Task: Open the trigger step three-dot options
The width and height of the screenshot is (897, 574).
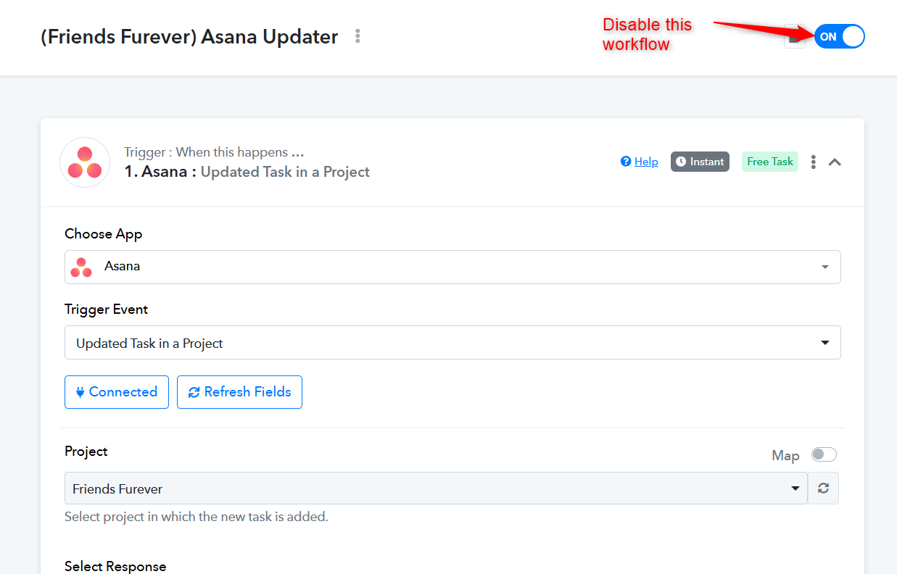Action: pyautogui.click(x=814, y=162)
